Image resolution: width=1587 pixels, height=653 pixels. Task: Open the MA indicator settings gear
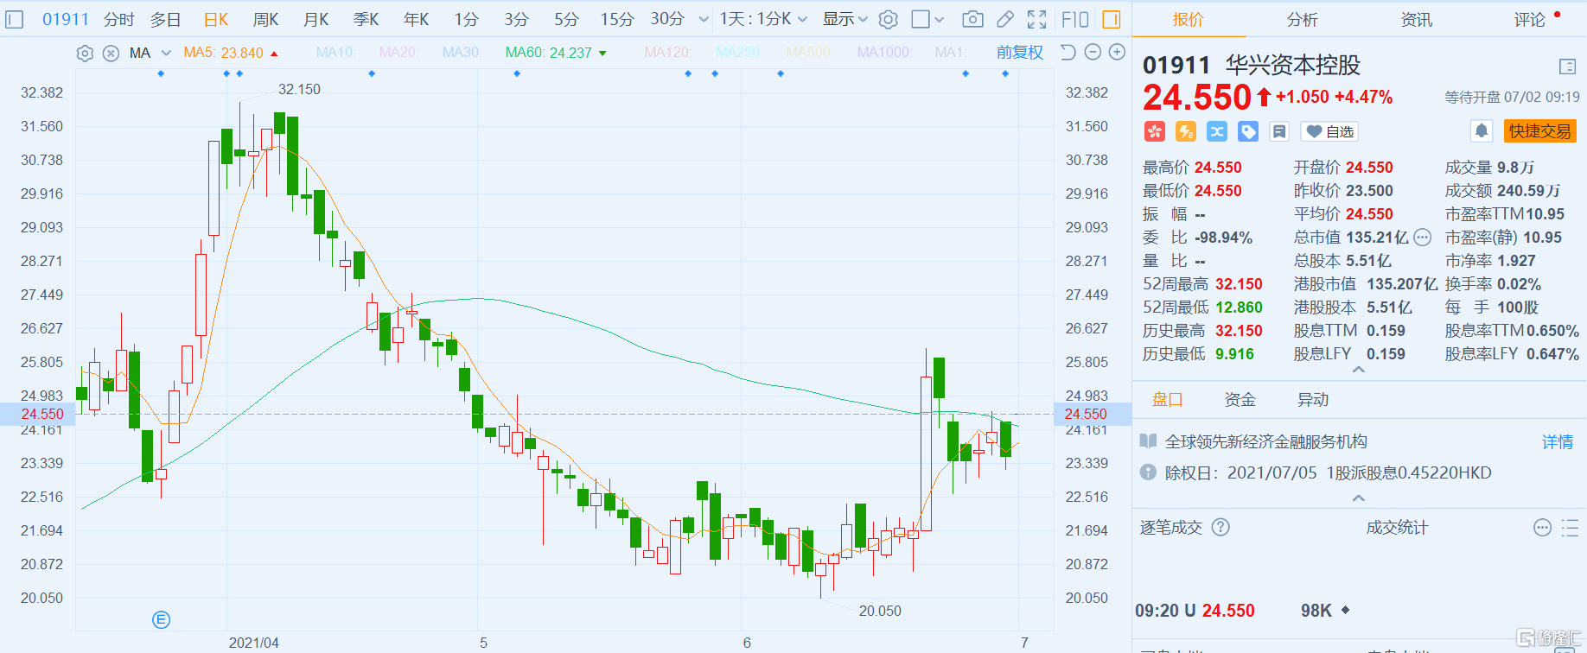point(85,54)
